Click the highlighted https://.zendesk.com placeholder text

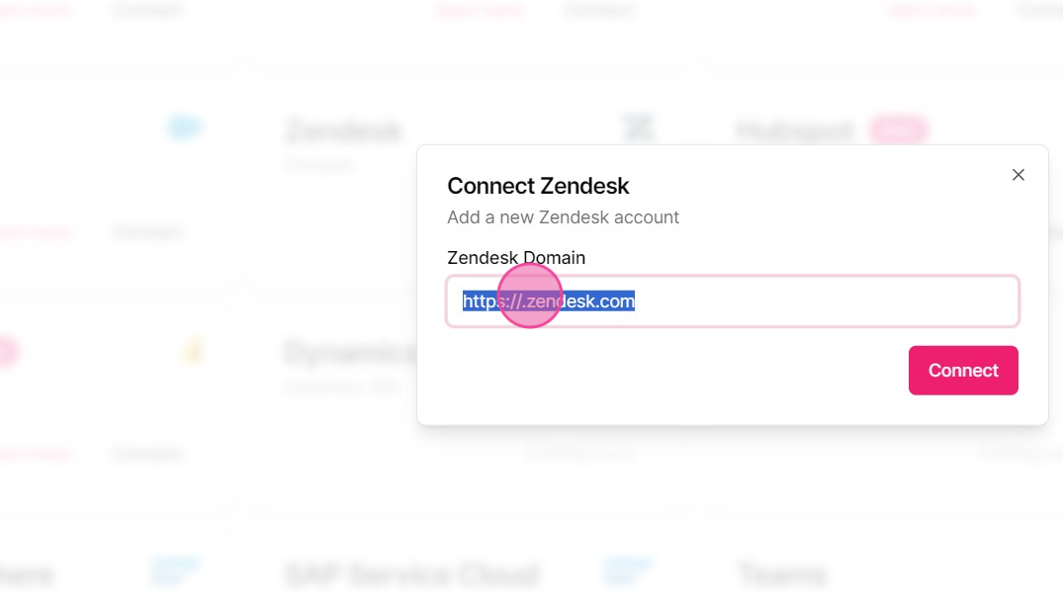point(548,300)
